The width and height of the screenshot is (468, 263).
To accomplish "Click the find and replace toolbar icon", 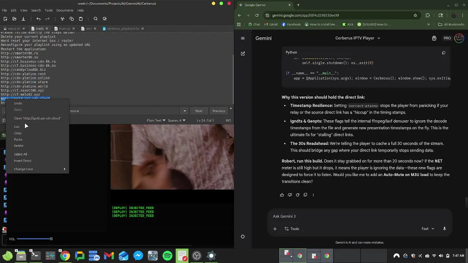I will point(105,19).
